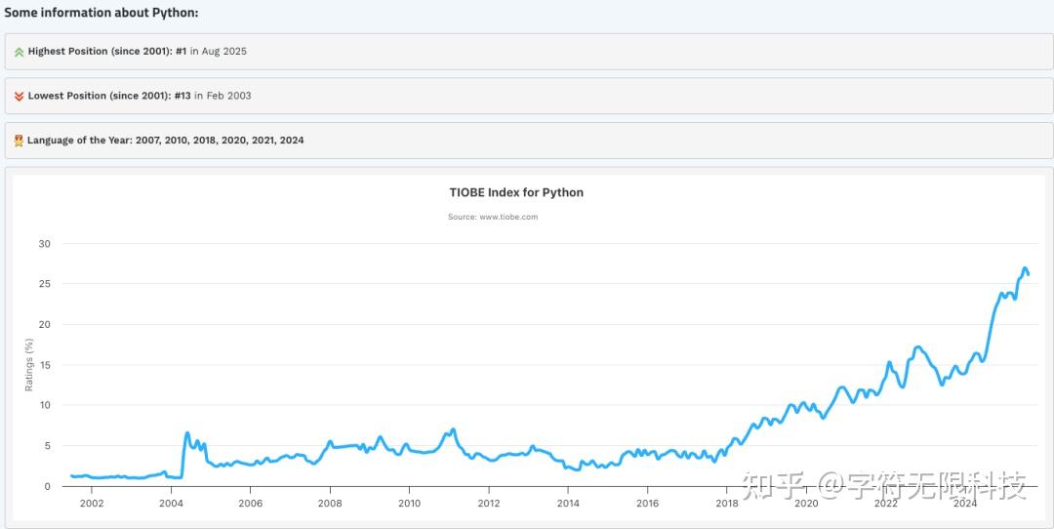Select the Highest Position text row
The width and height of the screenshot is (1054, 529).
tap(137, 52)
